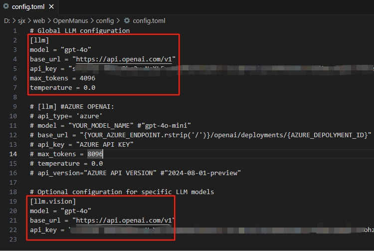Click line number 23 in gutter

pyautogui.click(x=13, y=240)
